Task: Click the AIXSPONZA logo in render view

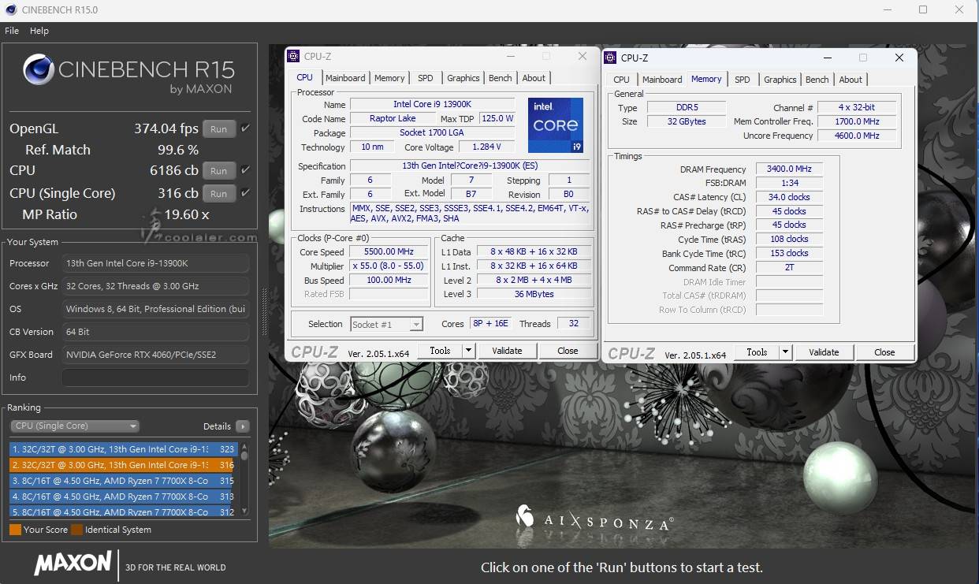Action: [x=595, y=519]
